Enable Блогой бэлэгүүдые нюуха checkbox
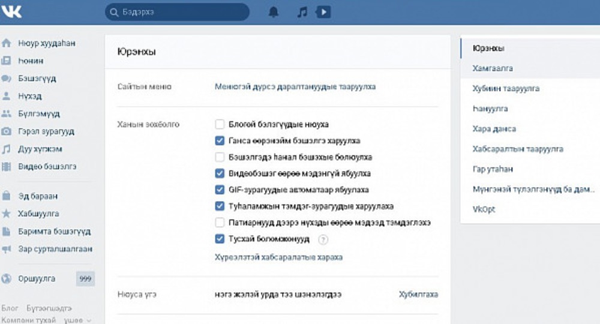The image size is (600, 324). pyautogui.click(x=220, y=124)
